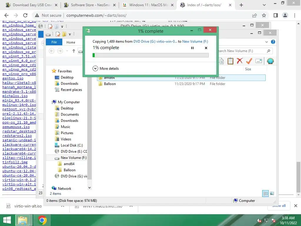
Task: Go back in Explorer navigation
Action: 52,51
